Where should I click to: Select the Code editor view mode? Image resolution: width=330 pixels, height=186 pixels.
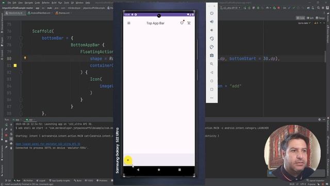pos(300,18)
